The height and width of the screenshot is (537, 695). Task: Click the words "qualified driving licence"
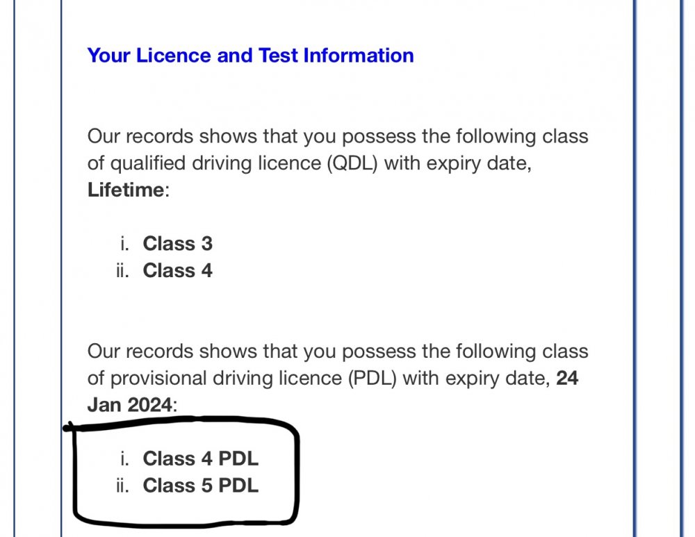[215, 163]
